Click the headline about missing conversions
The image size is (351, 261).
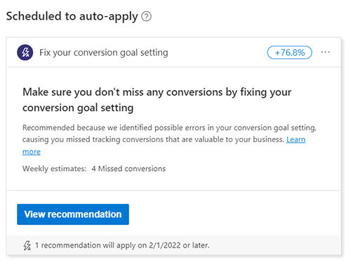tap(157, 100)
